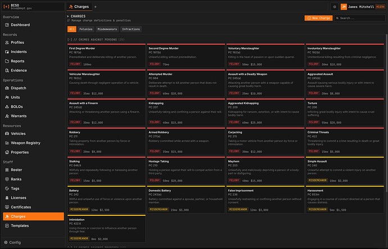Click the Ranks badge icon
Image resolution: width=388 pixels, height=249 pixels.
point(7,179)
